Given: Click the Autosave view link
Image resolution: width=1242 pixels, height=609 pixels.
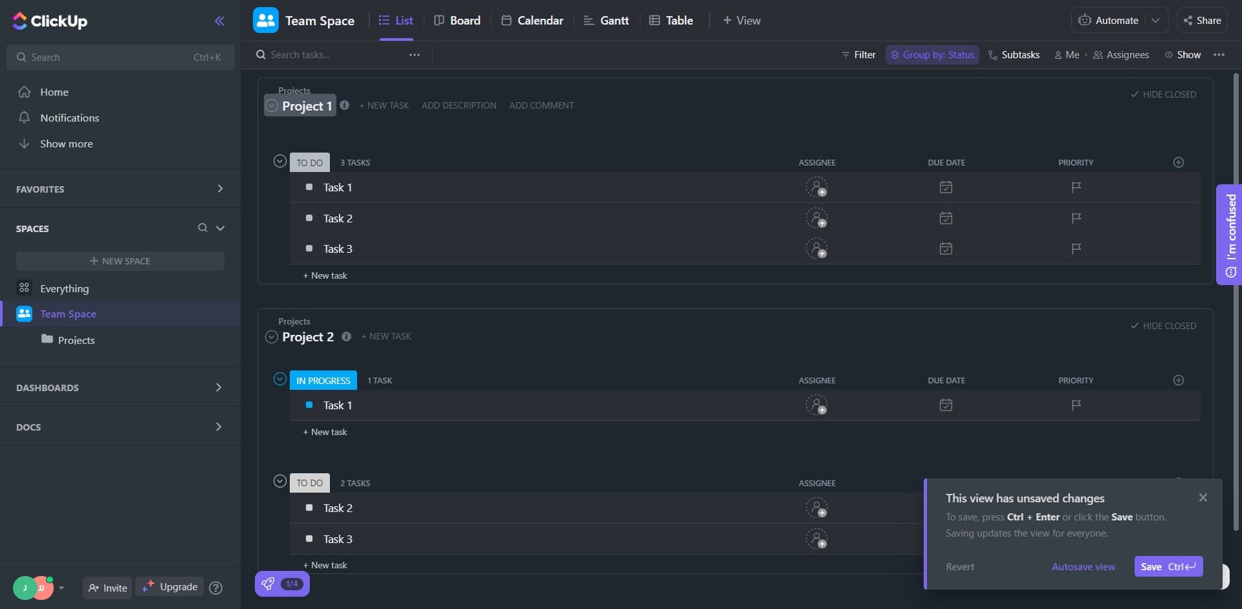Looking at the screenshot, I should 1083,567.
